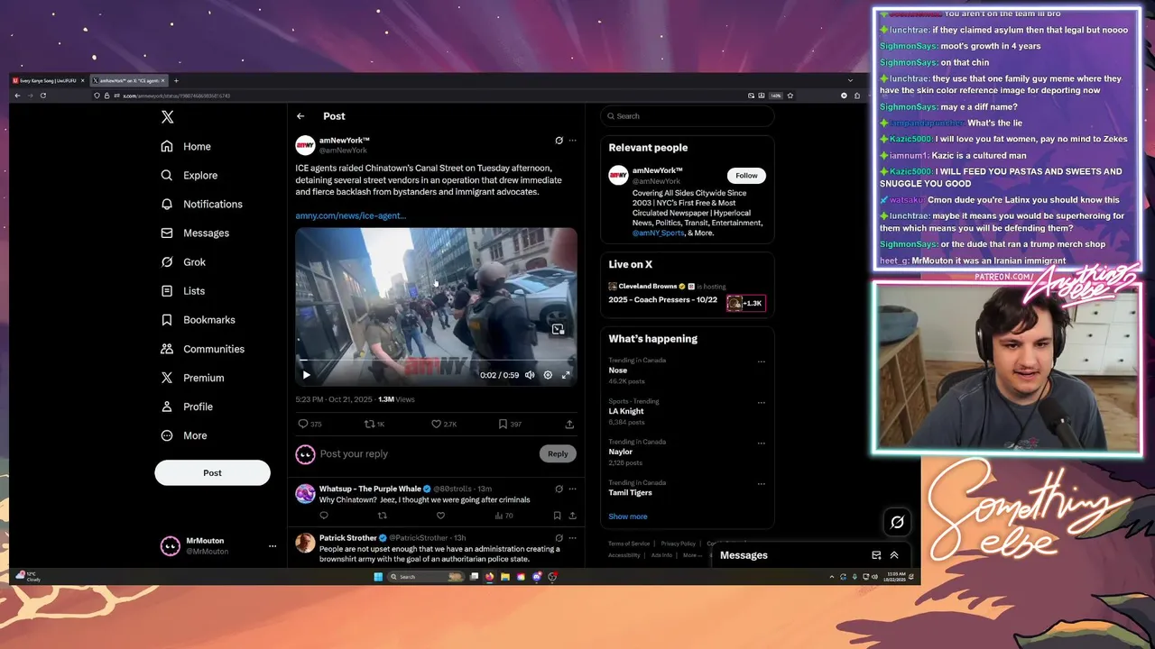Open the X logo home icon

click(167, 117)
